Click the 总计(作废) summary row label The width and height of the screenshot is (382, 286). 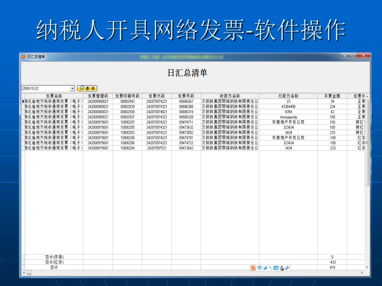pyautogui.click(x=54, y=257)
